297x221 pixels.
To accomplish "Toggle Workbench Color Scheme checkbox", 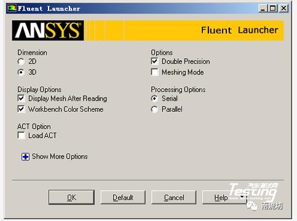I will pos(22,109).
